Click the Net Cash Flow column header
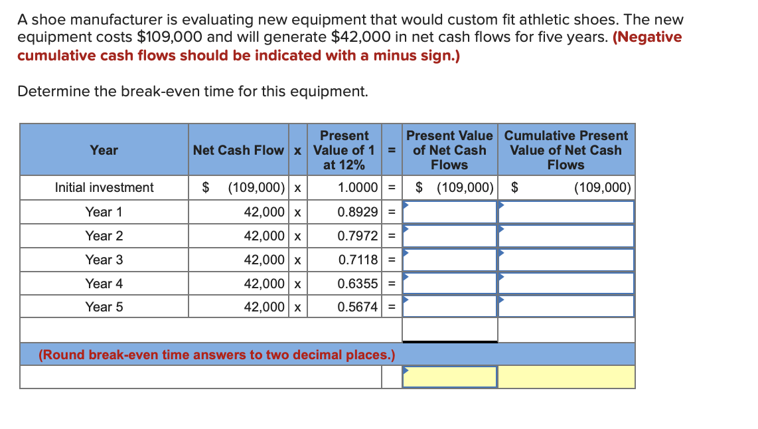 pyautogui.click(x=239, y=150)
